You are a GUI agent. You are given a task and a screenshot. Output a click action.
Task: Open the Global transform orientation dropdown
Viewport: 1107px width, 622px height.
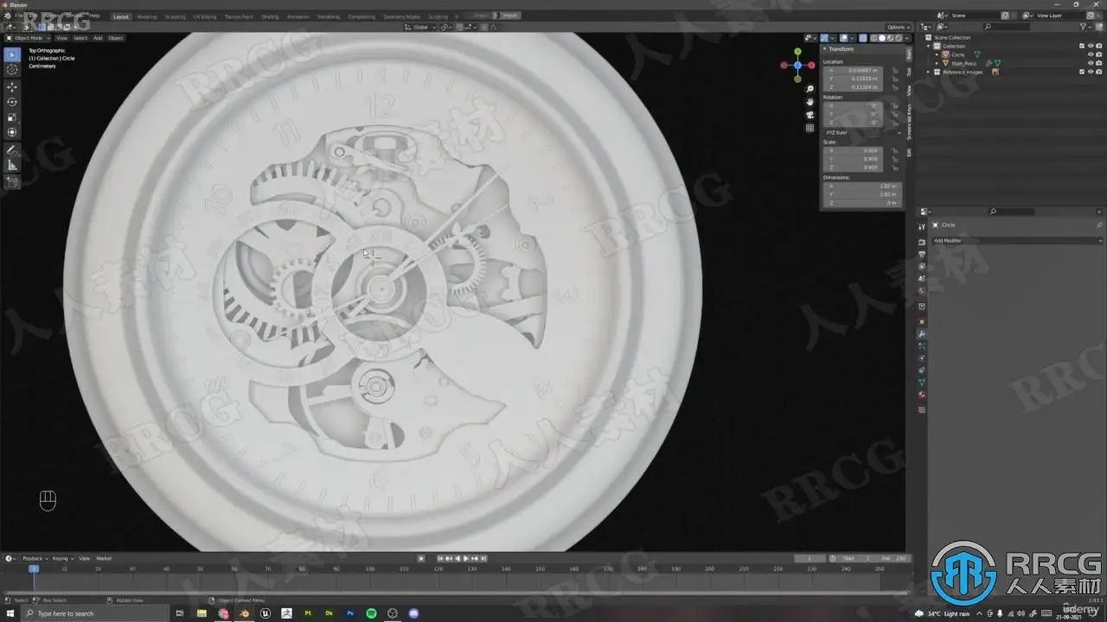(421, 27)
